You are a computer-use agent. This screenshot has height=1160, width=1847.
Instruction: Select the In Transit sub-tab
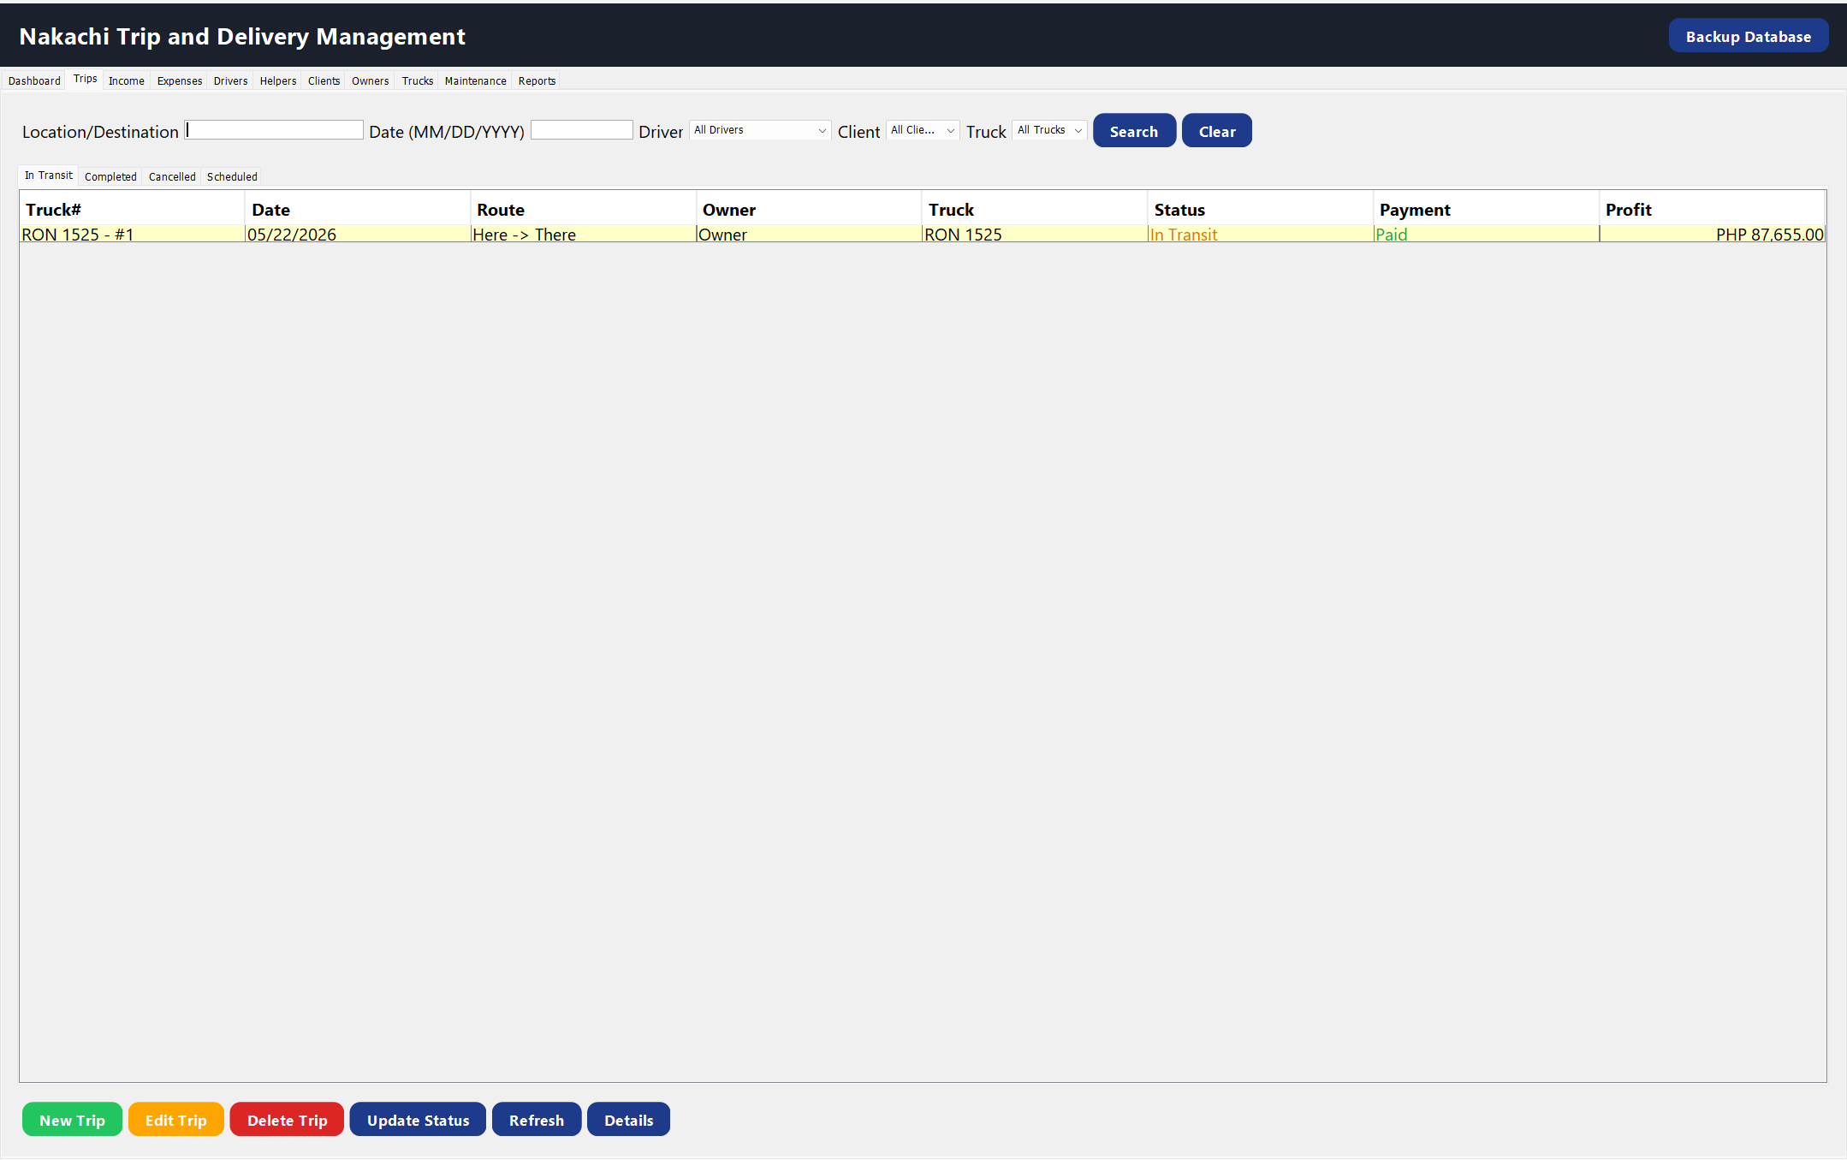coord(49,175)
